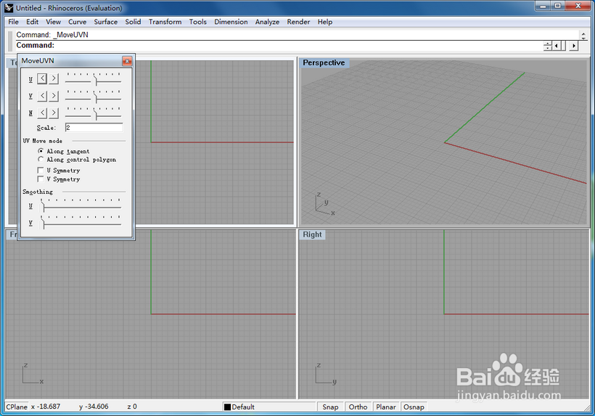Click the N decrease arrow button
The height and width of the screenshot is (416, 595).
42,113
